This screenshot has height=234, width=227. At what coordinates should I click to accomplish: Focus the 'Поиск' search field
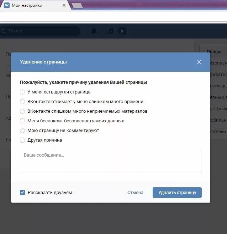pos(40,31)
